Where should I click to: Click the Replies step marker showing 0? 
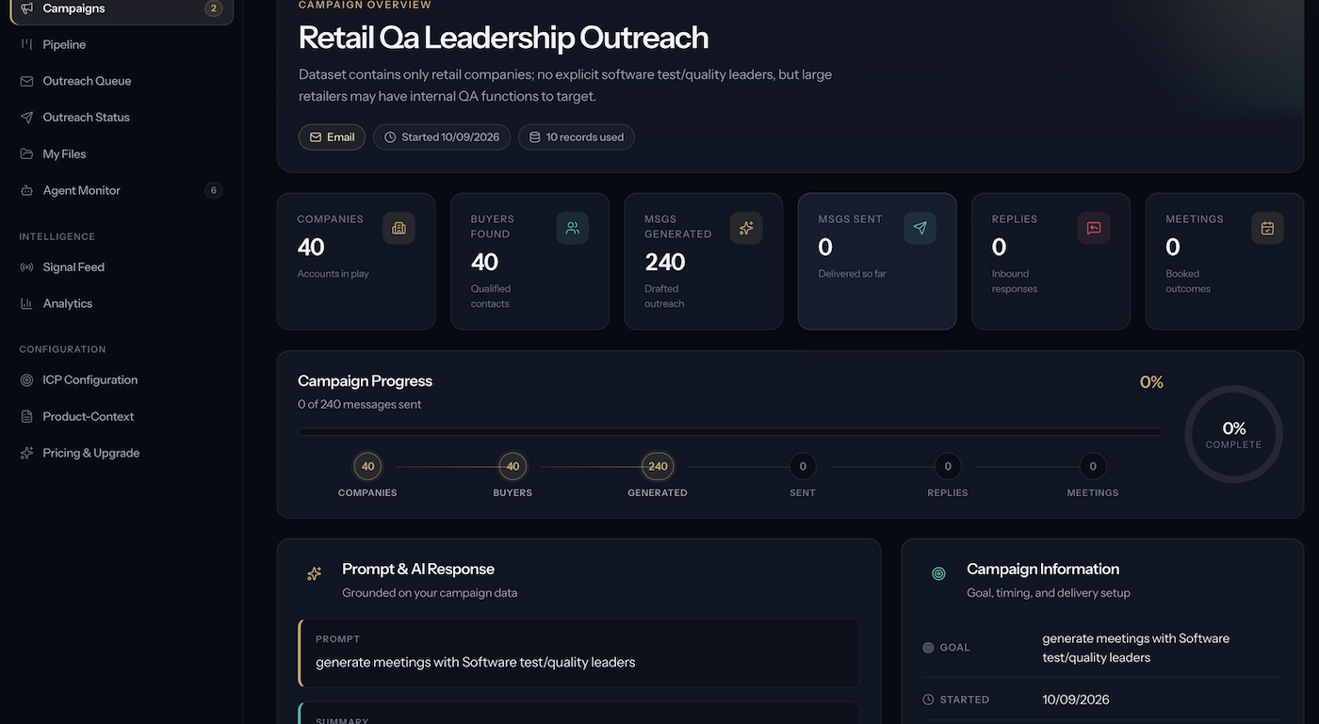coord(948,466)
